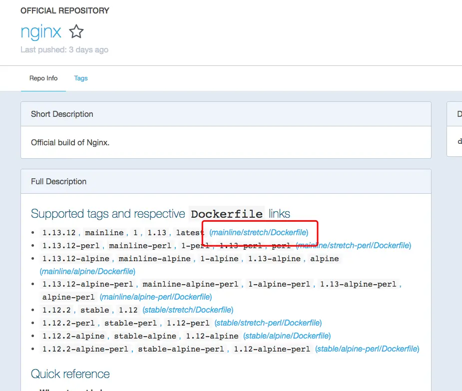
Task: Click the 'stable-alpine-perl' tag text
Action: click(x=181, y=349)
